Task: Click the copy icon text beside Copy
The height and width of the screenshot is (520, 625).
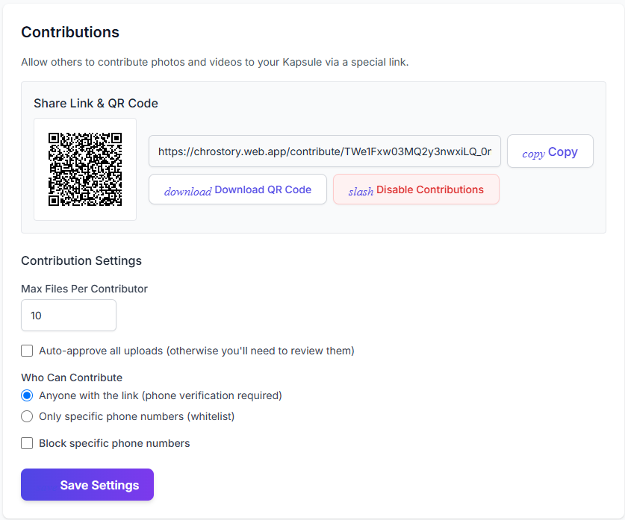Action: click(533, 154)
